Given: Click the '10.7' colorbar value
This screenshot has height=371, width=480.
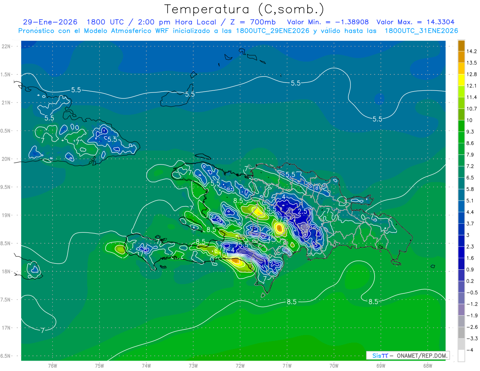Looking at the screenshot, I should click(471, 108).
